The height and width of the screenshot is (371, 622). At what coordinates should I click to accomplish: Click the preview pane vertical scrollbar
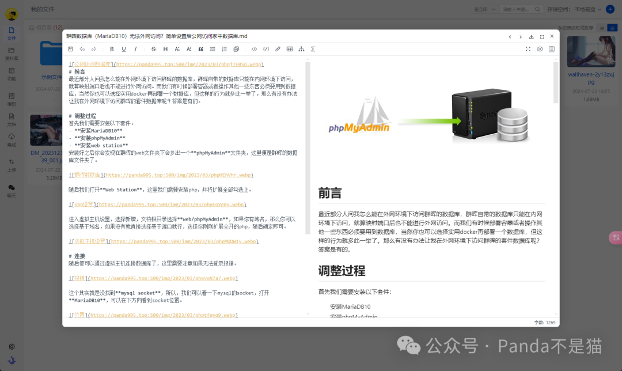coord(556,82)
